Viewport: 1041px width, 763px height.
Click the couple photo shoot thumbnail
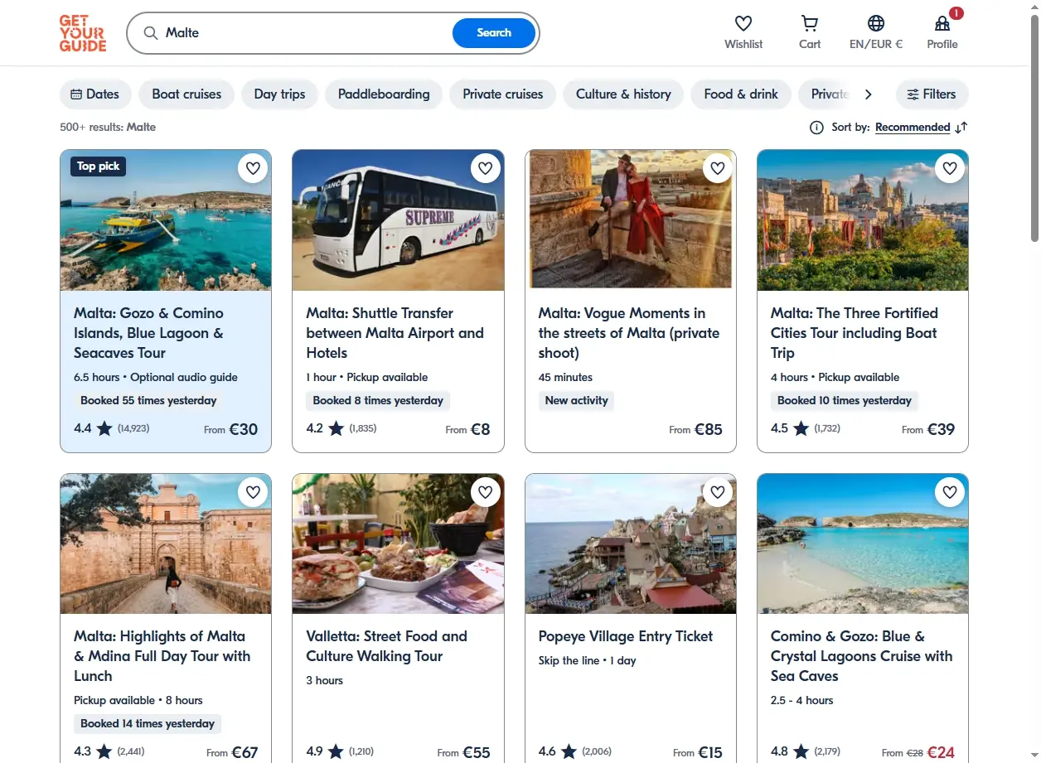click(631, 220)
